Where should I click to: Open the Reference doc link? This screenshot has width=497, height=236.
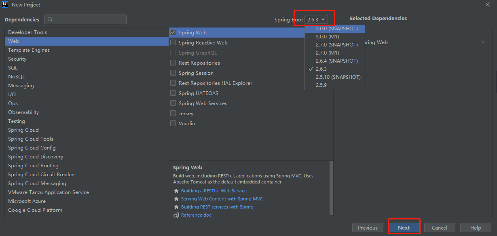tap(196, 215)
